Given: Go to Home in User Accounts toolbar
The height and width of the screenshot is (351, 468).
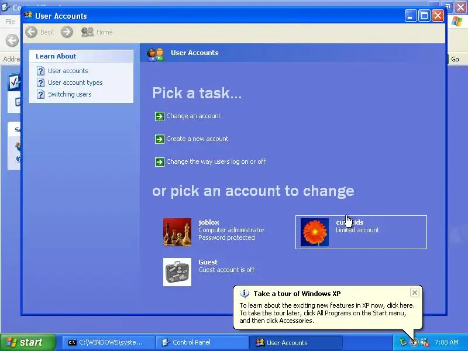Looking at the screenshot, I should tap(97, 32).
